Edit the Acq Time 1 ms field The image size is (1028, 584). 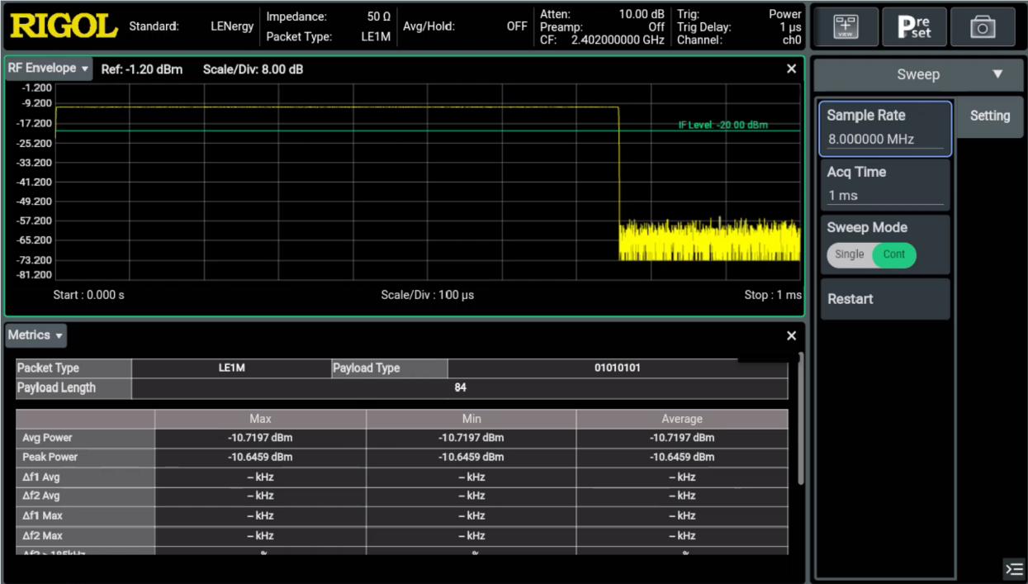tap(885, 184)
